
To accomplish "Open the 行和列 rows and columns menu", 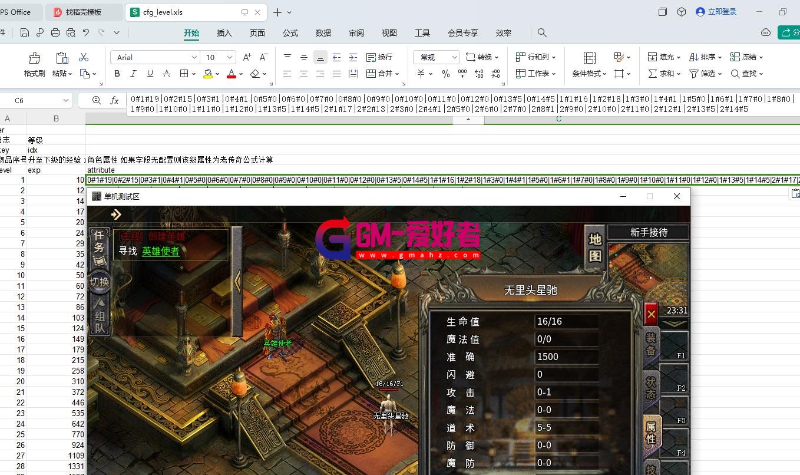I will (535, 57).
